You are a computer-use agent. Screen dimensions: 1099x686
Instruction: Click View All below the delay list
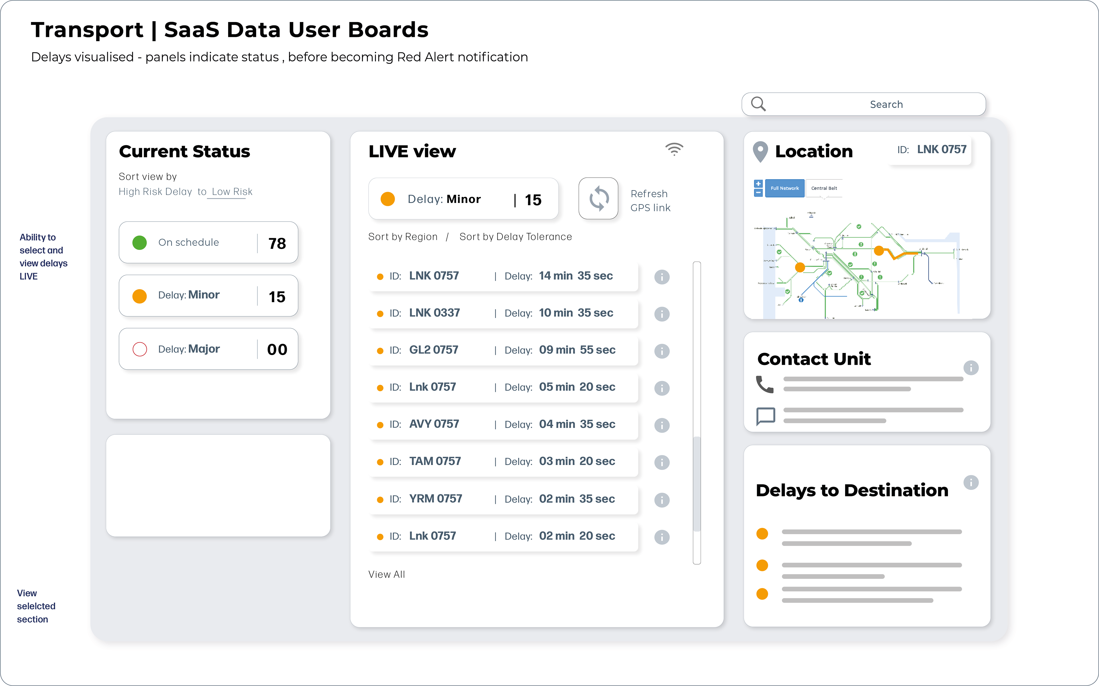pyautogui.click(x=386, y=575)
